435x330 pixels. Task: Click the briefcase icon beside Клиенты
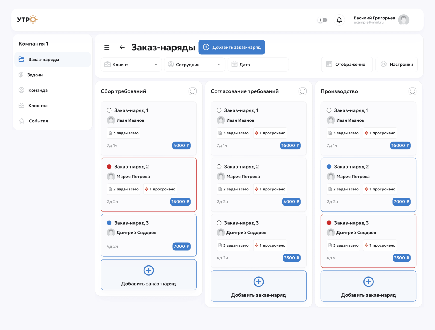pyautogui.click(x=21, y=105)
